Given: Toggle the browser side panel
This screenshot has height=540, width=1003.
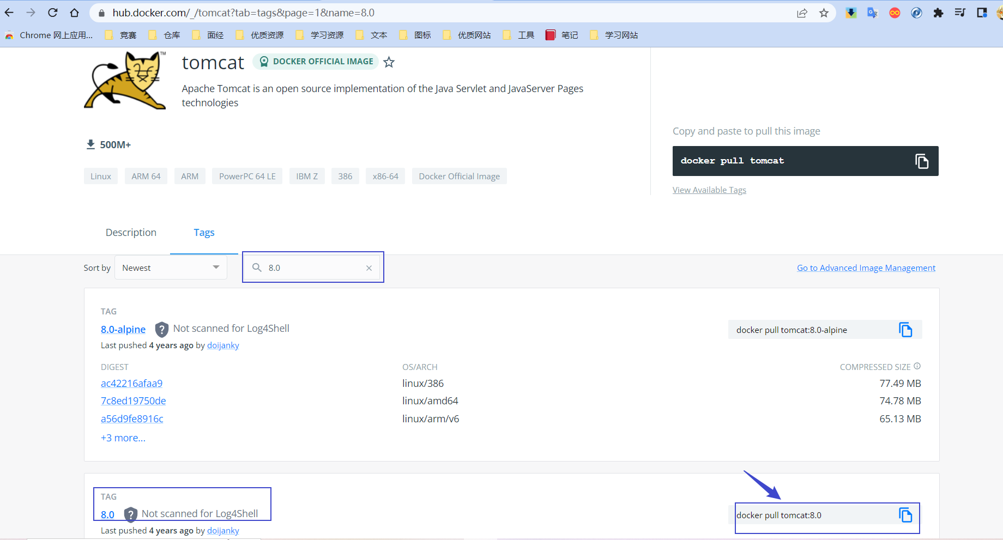Looking at the screenshot, I should coord(982,13).
